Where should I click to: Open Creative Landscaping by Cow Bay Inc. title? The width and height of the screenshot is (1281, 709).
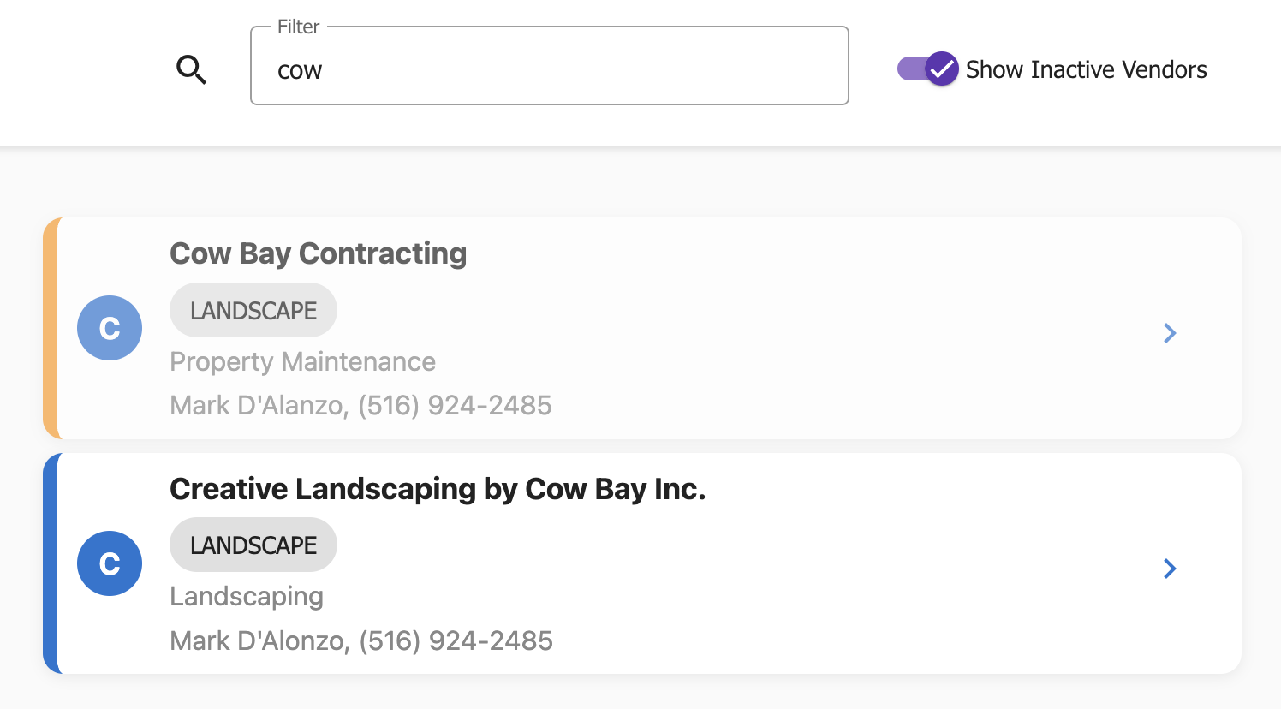point(438,489)
